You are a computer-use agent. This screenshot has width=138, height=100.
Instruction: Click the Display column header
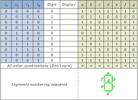pyautogui.click(x=69, y=4)
